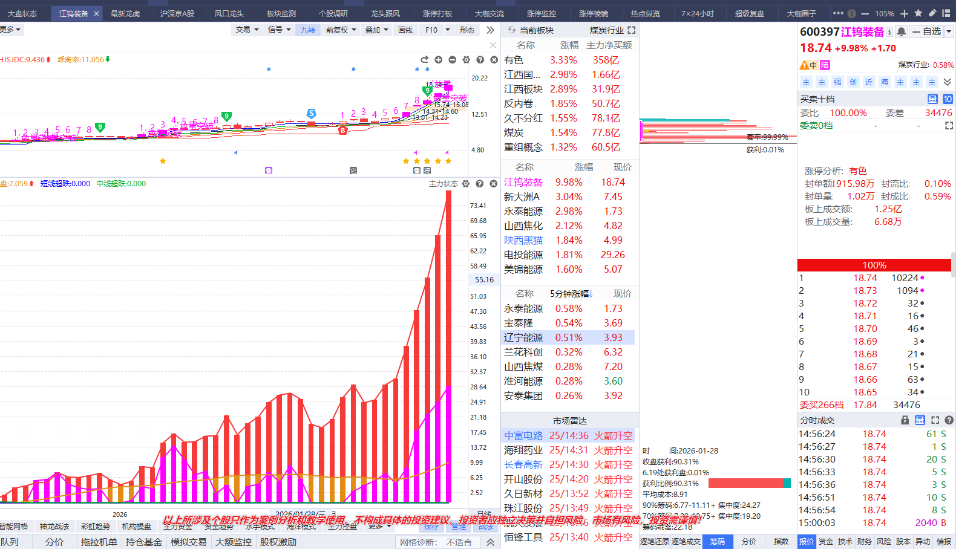Viewport: 956px width, 549px height.
Task: Click the pencil edit icon in top bar
Action: pyautogui.click(x=932, y=13)
